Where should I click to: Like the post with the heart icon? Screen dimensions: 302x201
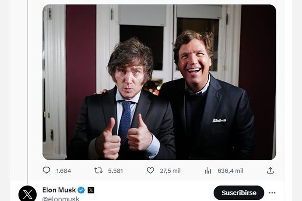tap(150, 170)
